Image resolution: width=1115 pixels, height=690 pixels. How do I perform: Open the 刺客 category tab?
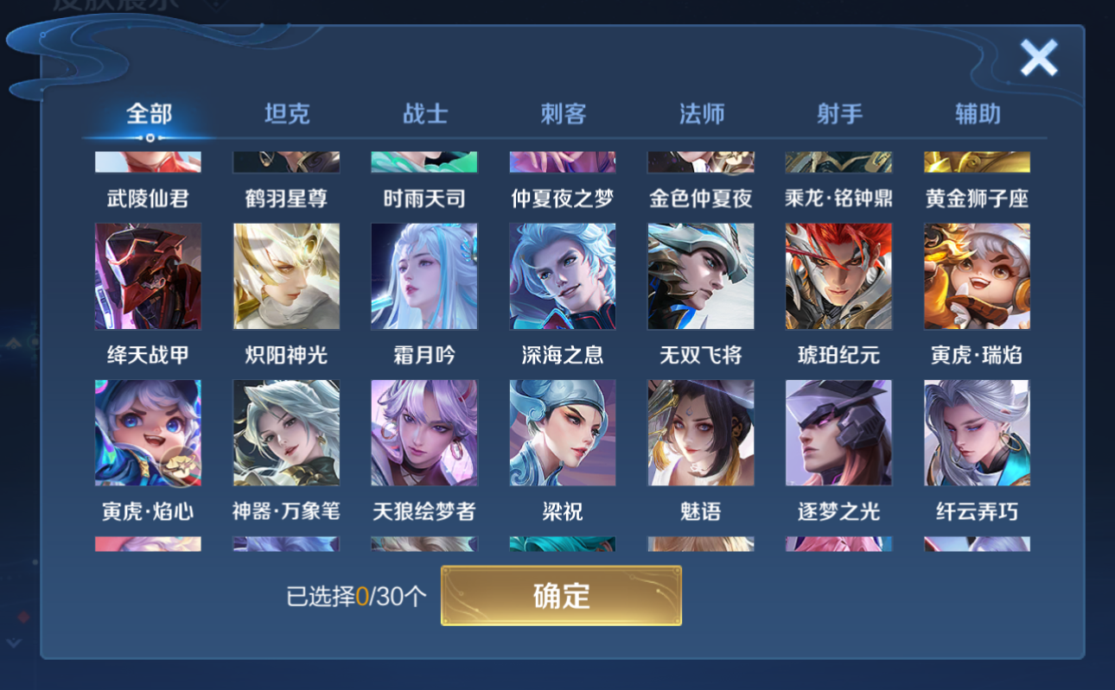point(564,114)
